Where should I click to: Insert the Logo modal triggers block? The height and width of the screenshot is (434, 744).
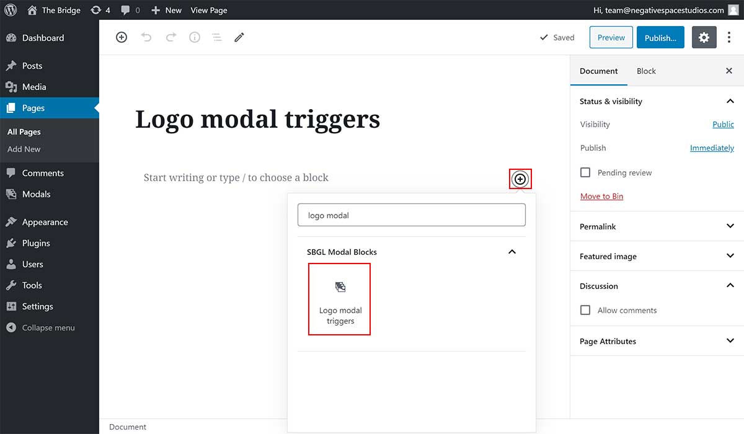click(x=340, y=299)
